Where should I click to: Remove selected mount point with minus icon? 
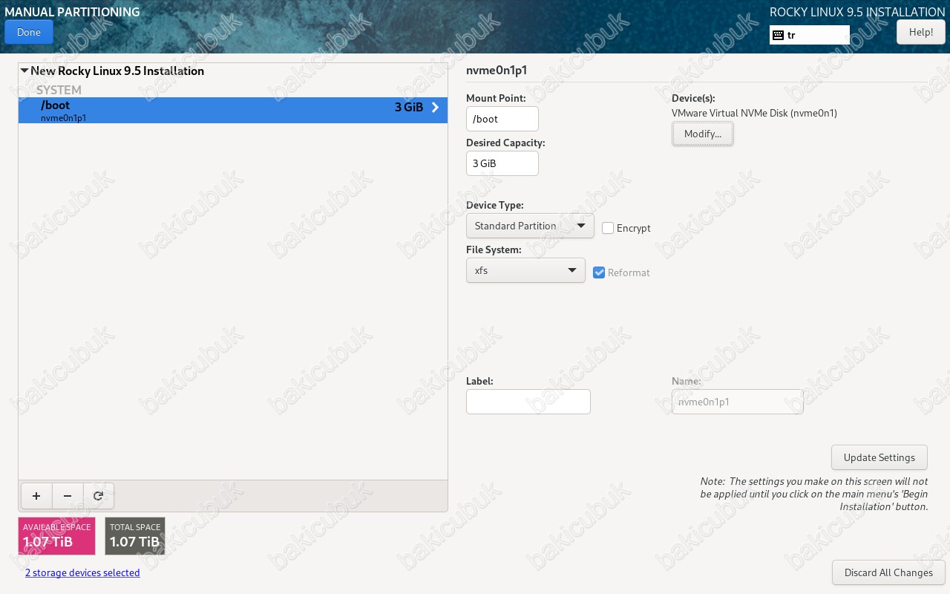pyautogui.click(x=68, y=496)
